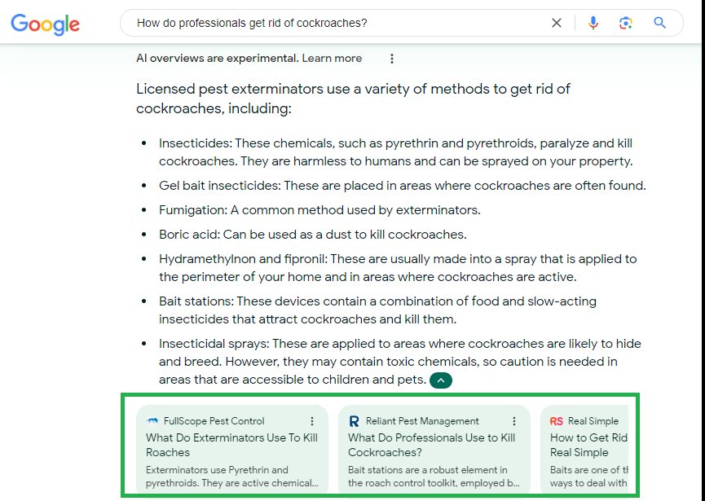Click the Reliant Pest Management source name
This screenshot has width=705, height=501.
[422, 421]
